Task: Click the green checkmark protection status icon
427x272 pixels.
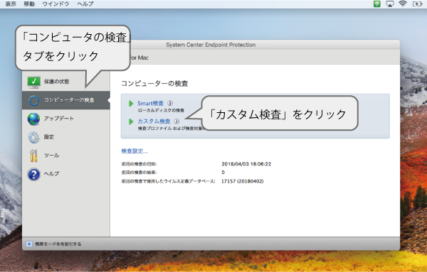Action: point(33,82)
